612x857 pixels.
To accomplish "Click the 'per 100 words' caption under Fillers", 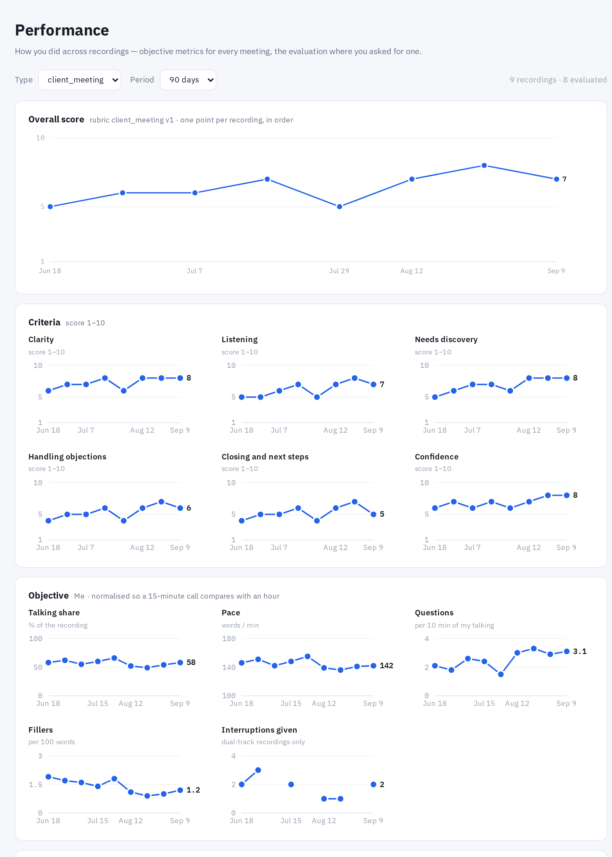I will tap(52, 742).
